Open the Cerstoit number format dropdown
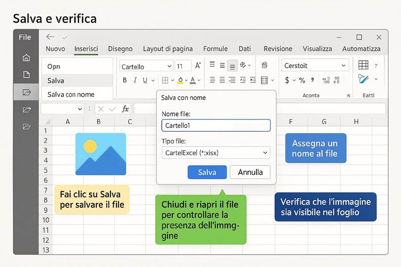 (343, 65)
